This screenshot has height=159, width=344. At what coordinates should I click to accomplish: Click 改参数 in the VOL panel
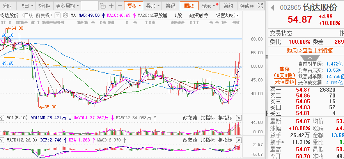[x=190, y=118]
